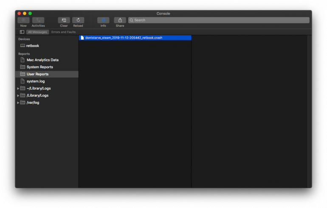327x208 pixels.
Task: Open Mac Analytics Data reports
Action: pyautogui.click(x=42, y=60)
